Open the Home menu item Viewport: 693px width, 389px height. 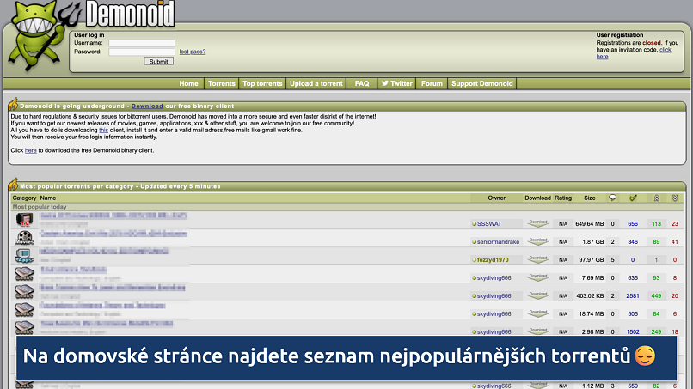coord(188,83)
